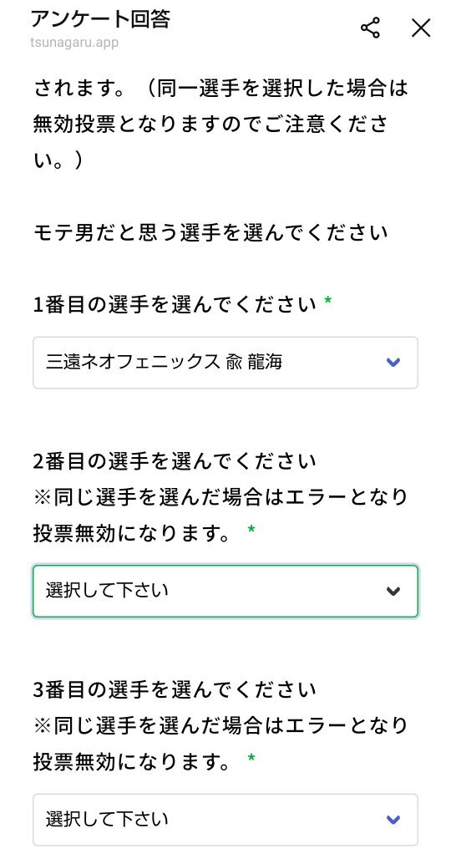Open the first player dropdown showing 三遠ネオフェニックス

225,363
